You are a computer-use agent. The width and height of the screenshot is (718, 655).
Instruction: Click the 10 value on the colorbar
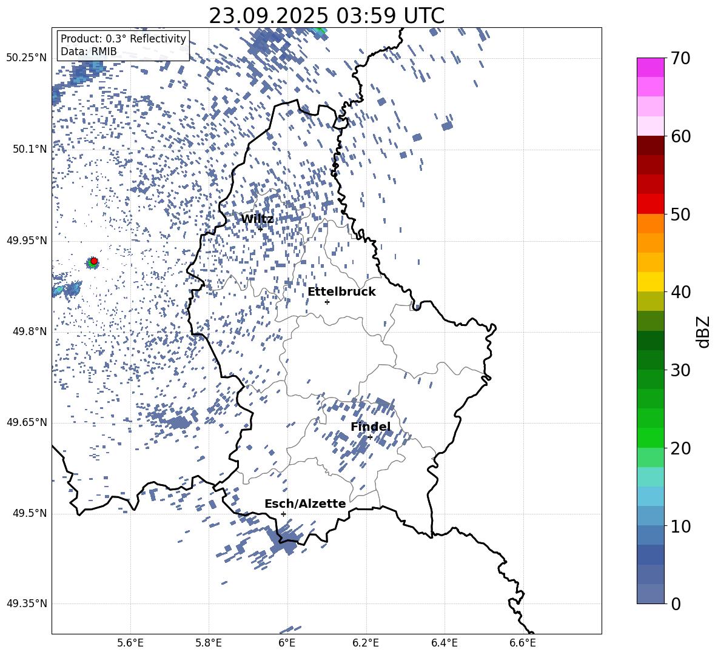[681, 526]
